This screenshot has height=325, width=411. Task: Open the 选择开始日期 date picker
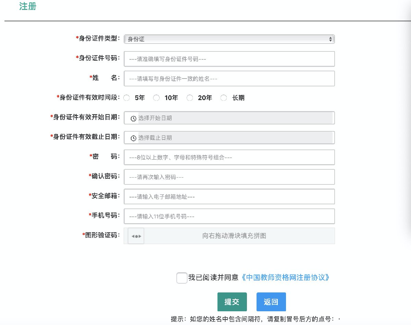point(235,118)
